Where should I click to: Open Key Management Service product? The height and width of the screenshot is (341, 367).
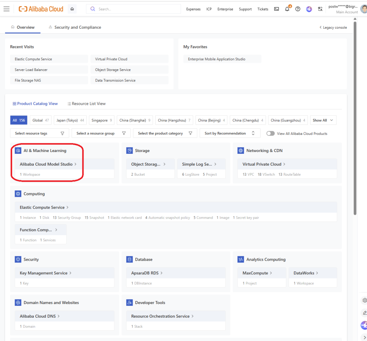pyautogui.click(x=46, y=273)
